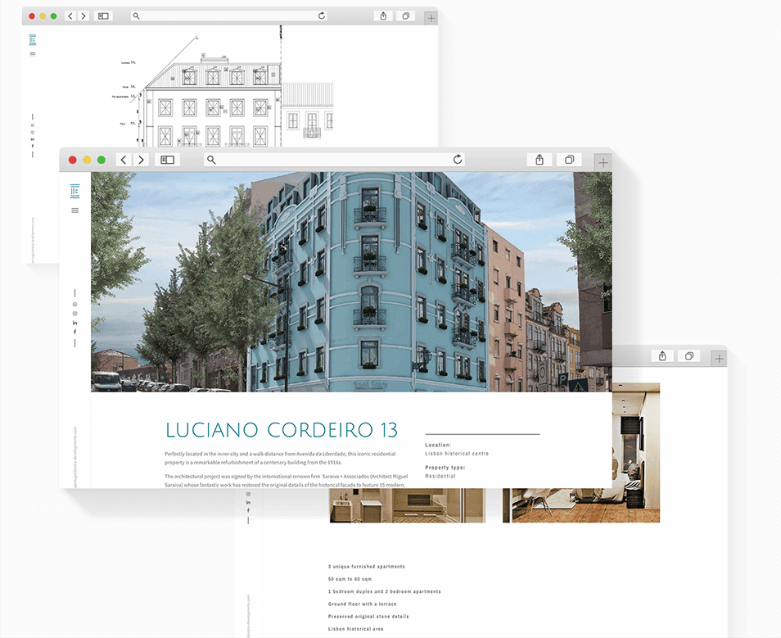
Task: Expand the hamburger menu in the elevation drawing window
Action: pyautogui.click(x=33, y=54)
